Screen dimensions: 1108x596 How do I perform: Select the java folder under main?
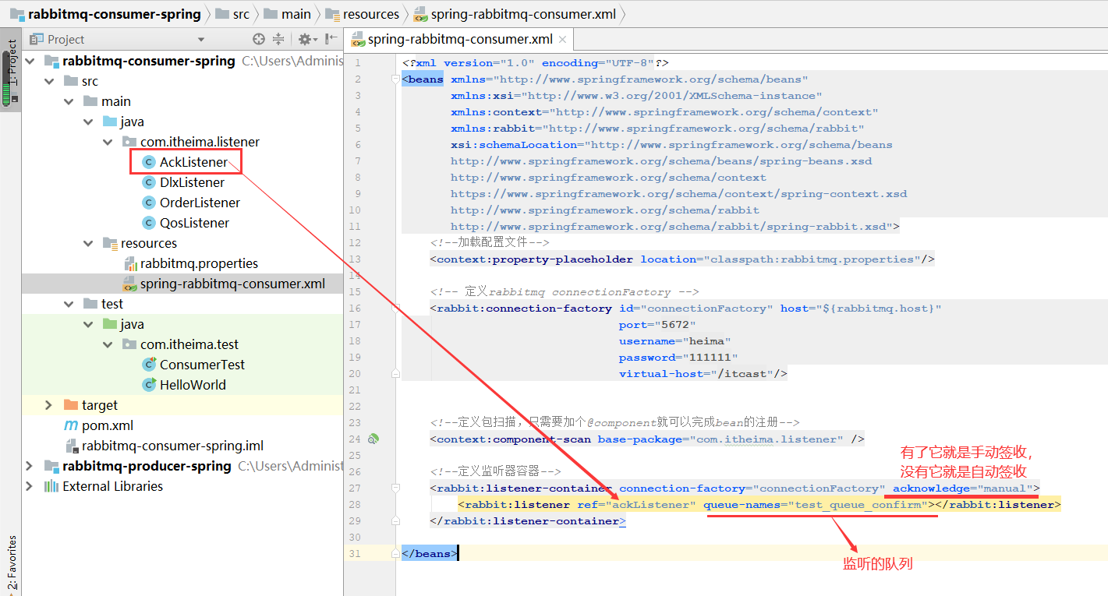click(x=132, y=122)
